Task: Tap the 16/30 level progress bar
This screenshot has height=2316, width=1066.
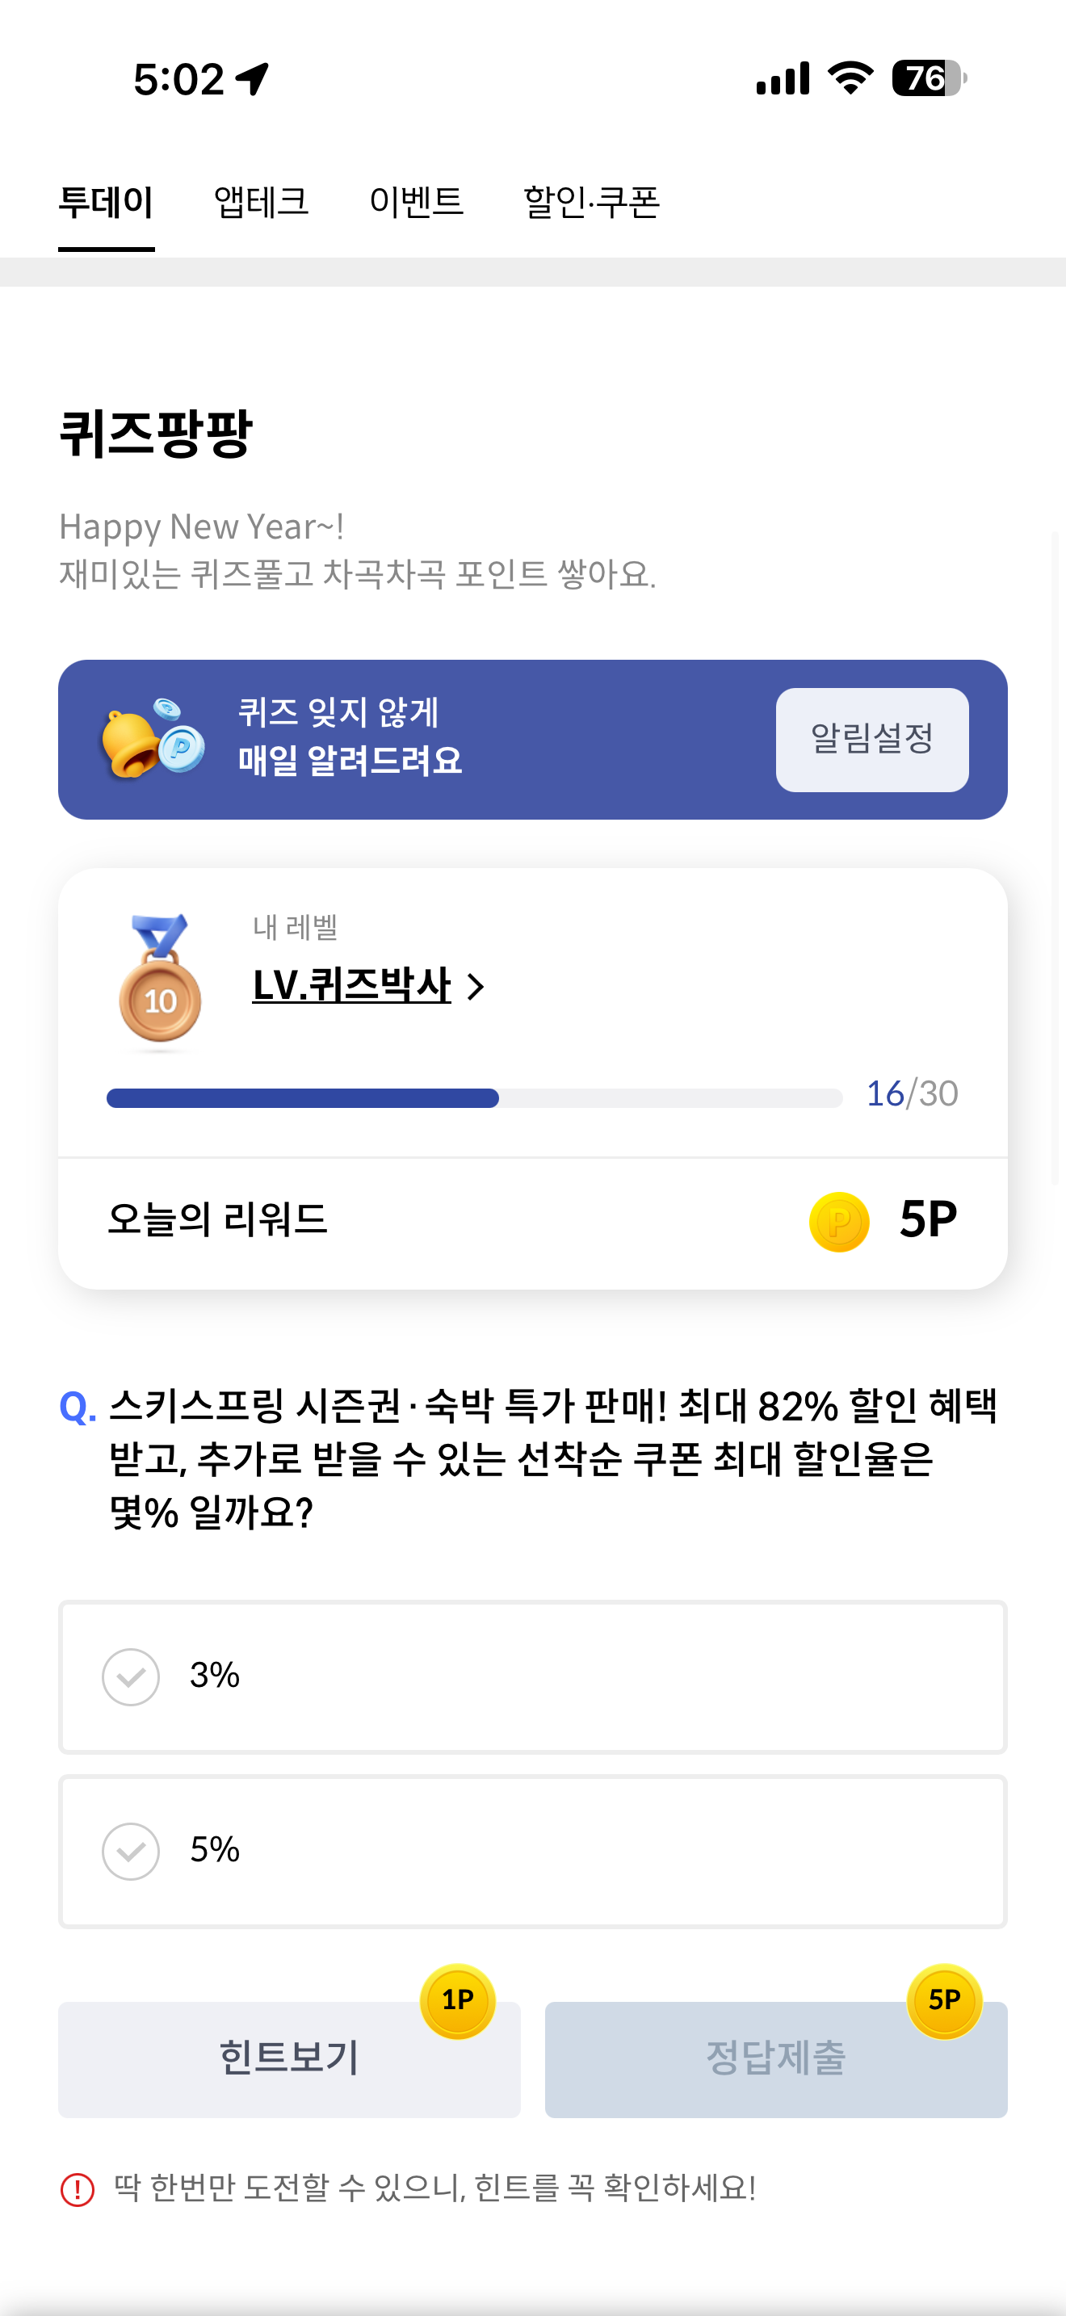Action: tap(475, 1097)
